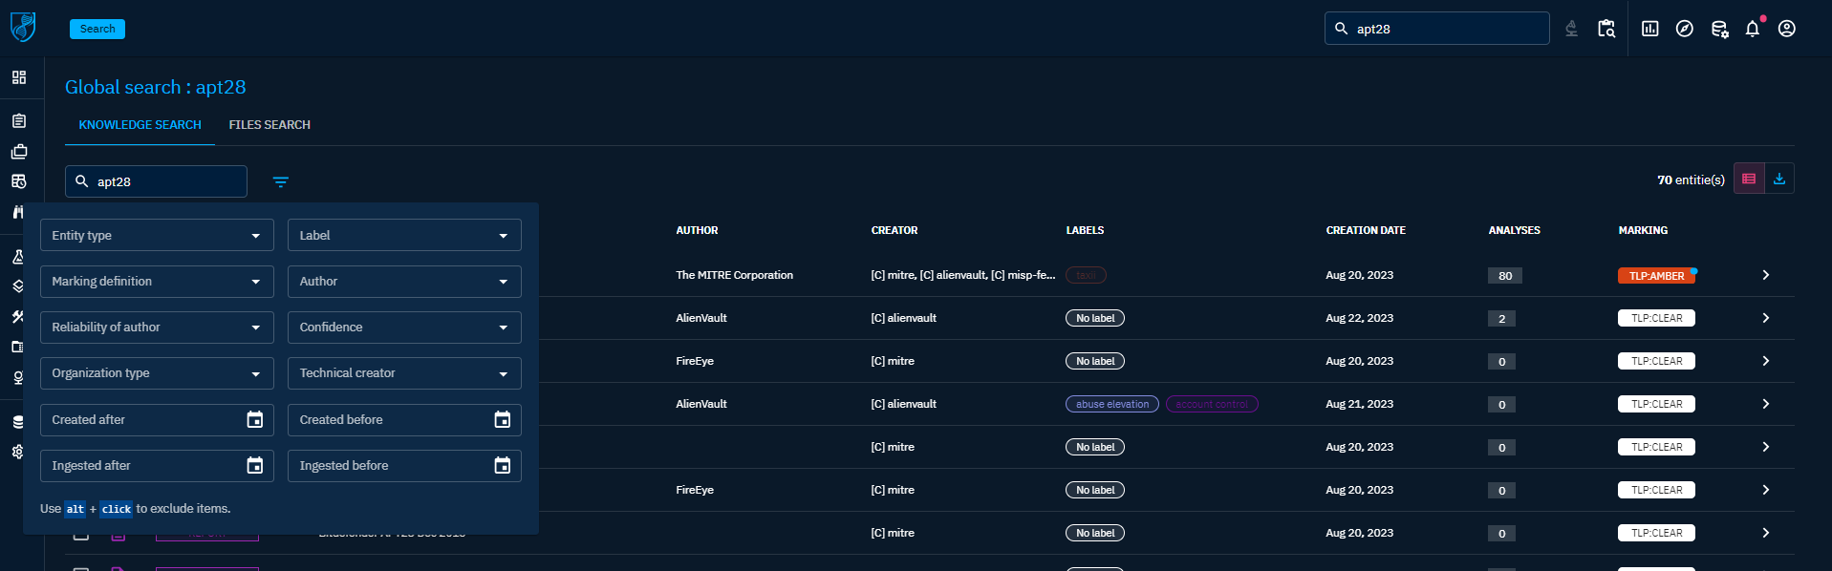Open the TLP:AMBER row's arrow chevron
The image size is (1832, 571).
(x=1765, y=275)
